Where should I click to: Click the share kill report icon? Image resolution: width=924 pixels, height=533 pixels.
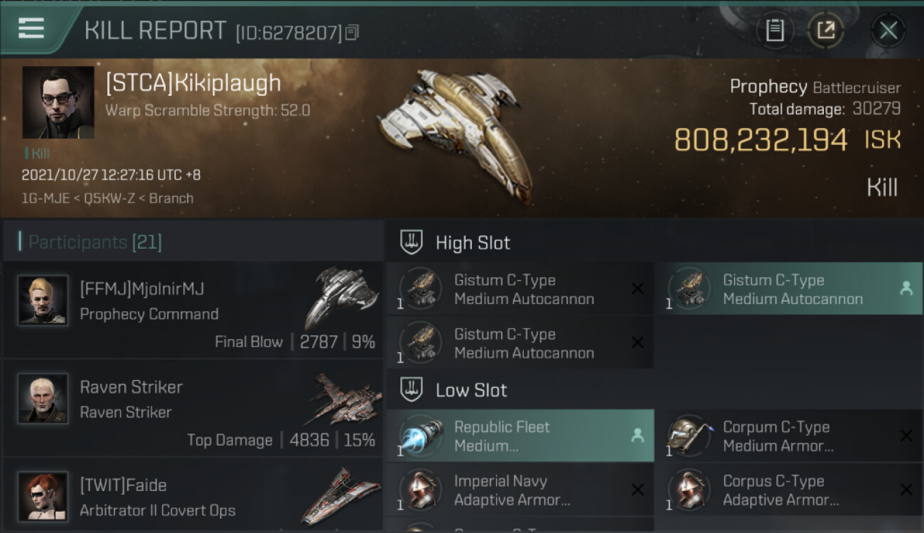pyautogui.click(x=826, y=31)
